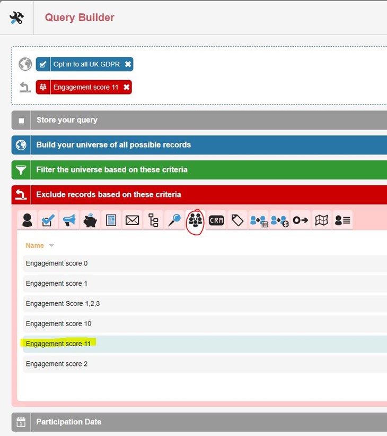The height and width of the screenshot is (436, 387).
Task: Select the piggy bank donations criteria tab
Action: (x=90, y=220)
